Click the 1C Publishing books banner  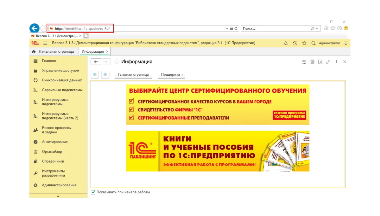click(218, 151)
